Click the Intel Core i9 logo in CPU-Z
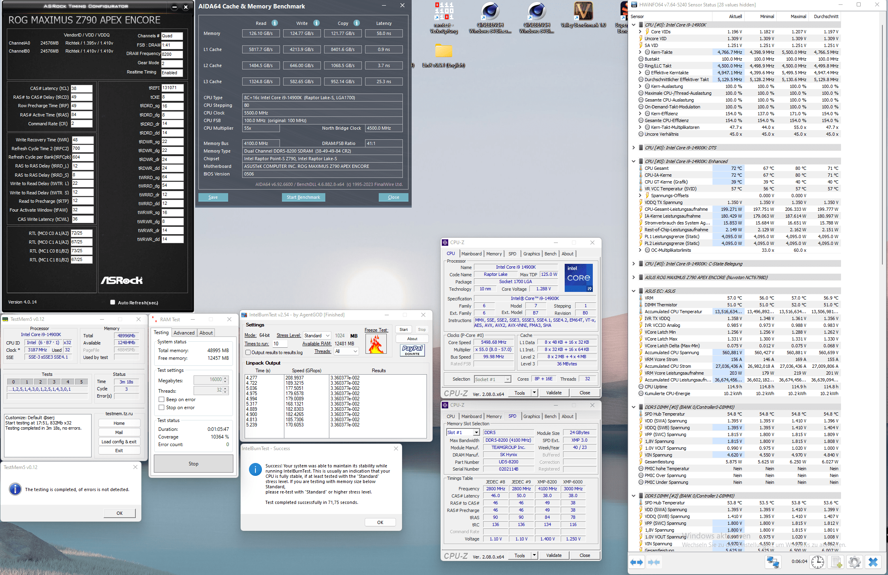The image size is (888, 575). (578, 277)
